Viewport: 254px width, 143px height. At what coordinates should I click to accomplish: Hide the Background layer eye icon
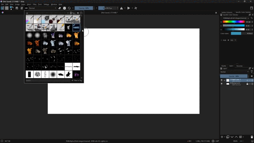click(x=222, y=84)
